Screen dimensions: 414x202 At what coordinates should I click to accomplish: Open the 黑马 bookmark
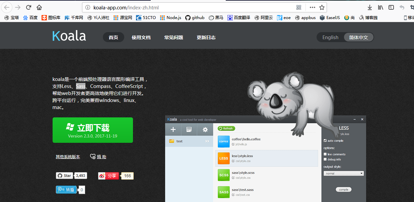coord(216,18)
